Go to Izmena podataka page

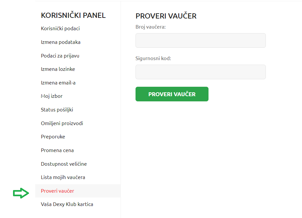click(x=61, y=42)
